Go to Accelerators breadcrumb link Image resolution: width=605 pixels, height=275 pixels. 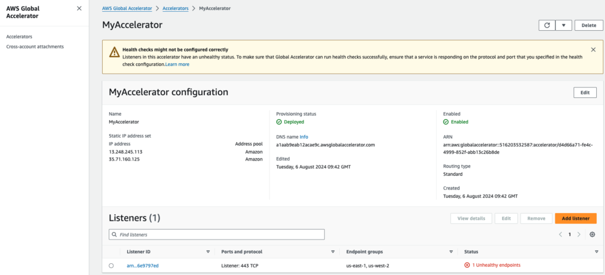[x=175, y=8]
